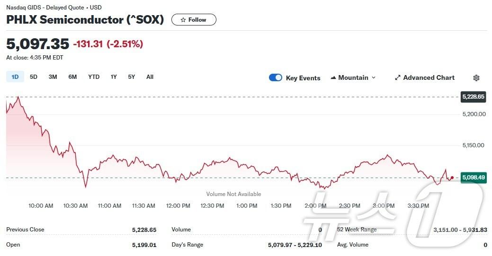Open chart settings gear icon
This screenshot has height=256, width=492.
(476, 78)
